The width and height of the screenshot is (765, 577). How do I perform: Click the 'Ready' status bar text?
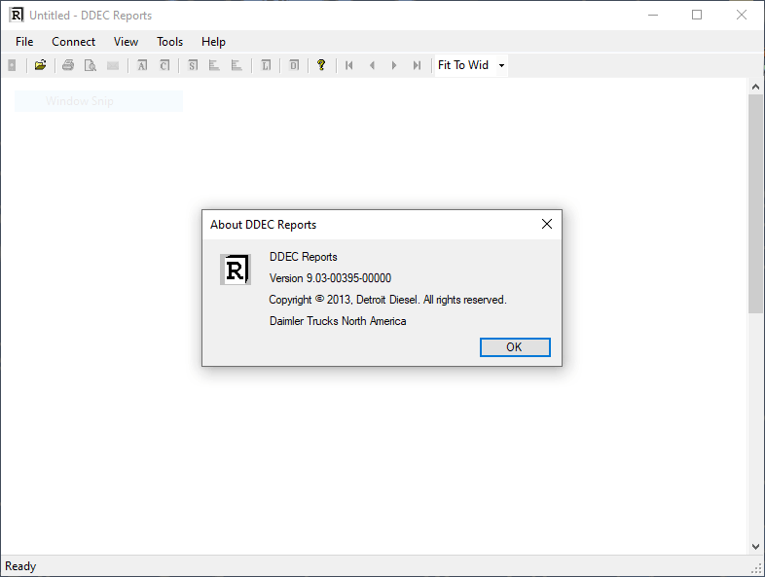click(20, 566)
